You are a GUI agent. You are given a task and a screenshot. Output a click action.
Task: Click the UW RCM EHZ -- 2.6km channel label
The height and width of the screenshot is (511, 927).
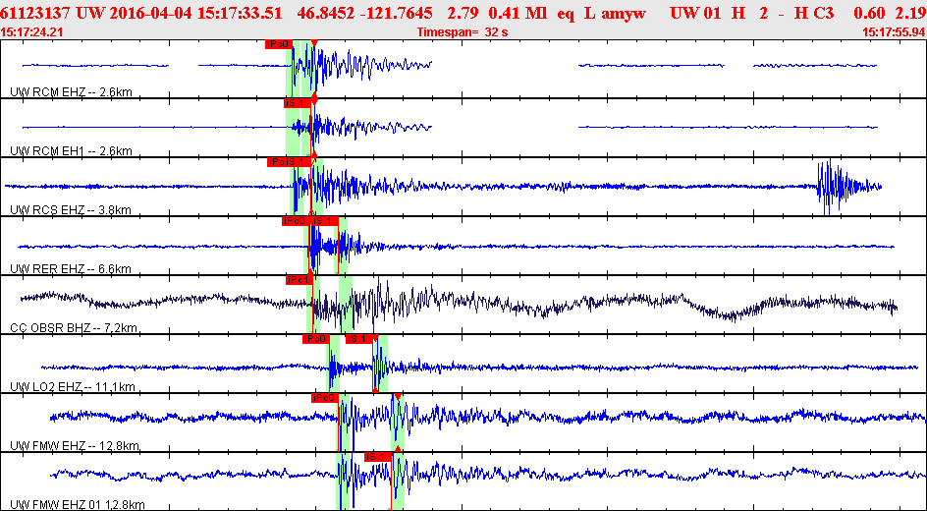pyautogui.click(x=72, y=92)
